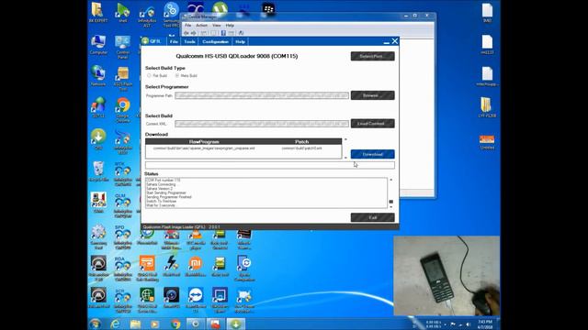
Task: Click the RawProgram column header
Action: click(x=204, y=141)
